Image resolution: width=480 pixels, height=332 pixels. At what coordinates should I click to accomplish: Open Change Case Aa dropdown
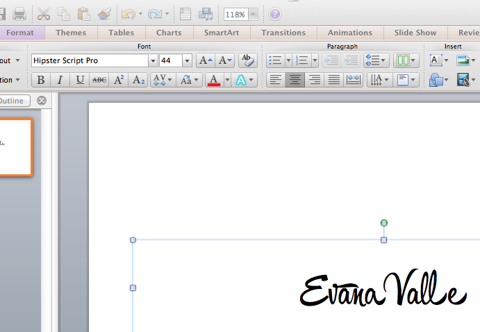189,80
